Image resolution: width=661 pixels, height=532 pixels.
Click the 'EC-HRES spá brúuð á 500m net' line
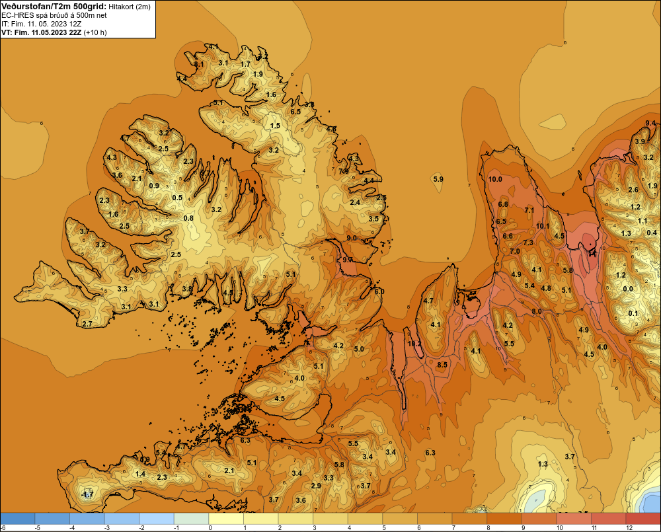click(54, 15)
